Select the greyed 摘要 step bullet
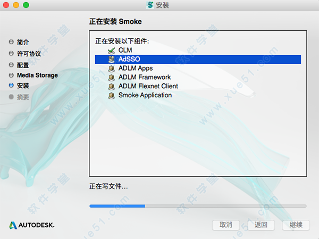Image resolution: width=319 pixels, height=239 pixels. pyautogui.click(x=11, y=97)
